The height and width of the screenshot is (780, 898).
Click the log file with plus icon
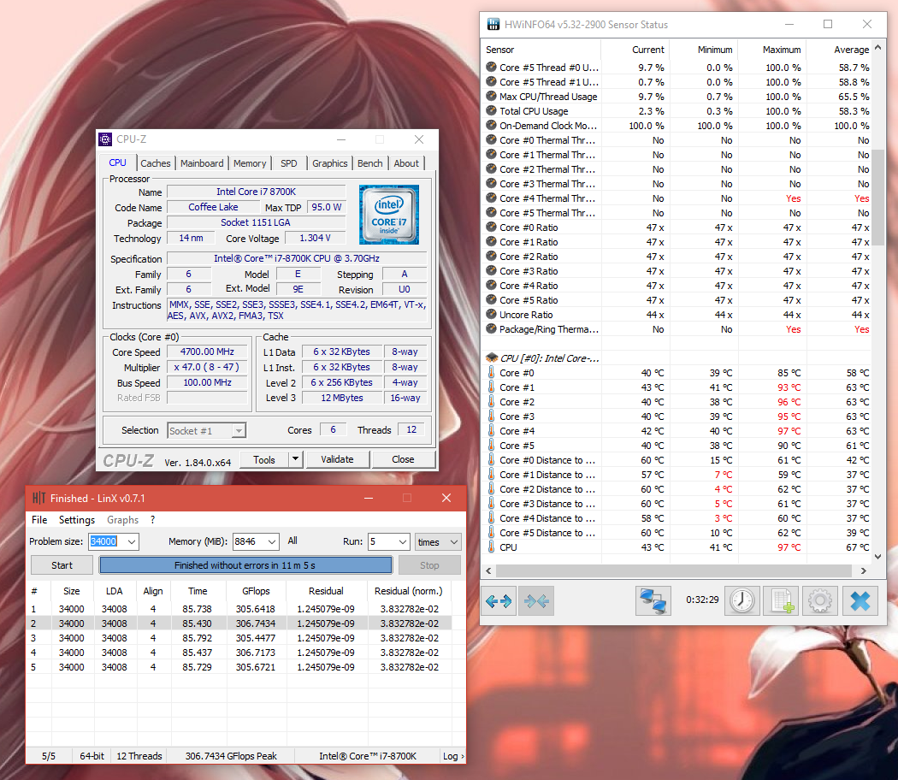781,600
